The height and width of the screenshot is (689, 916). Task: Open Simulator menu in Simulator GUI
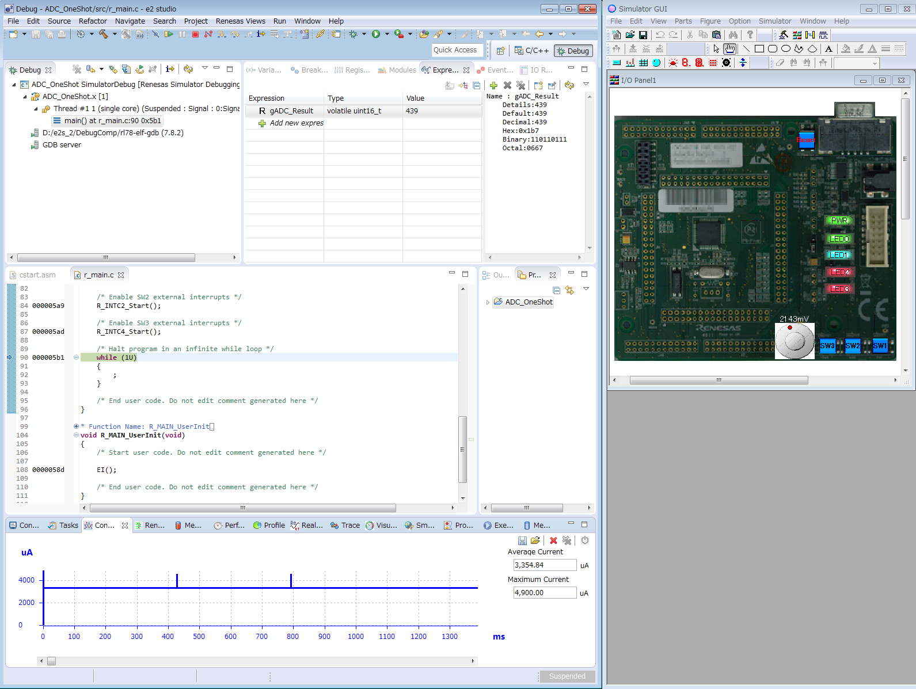pos(774,21)
